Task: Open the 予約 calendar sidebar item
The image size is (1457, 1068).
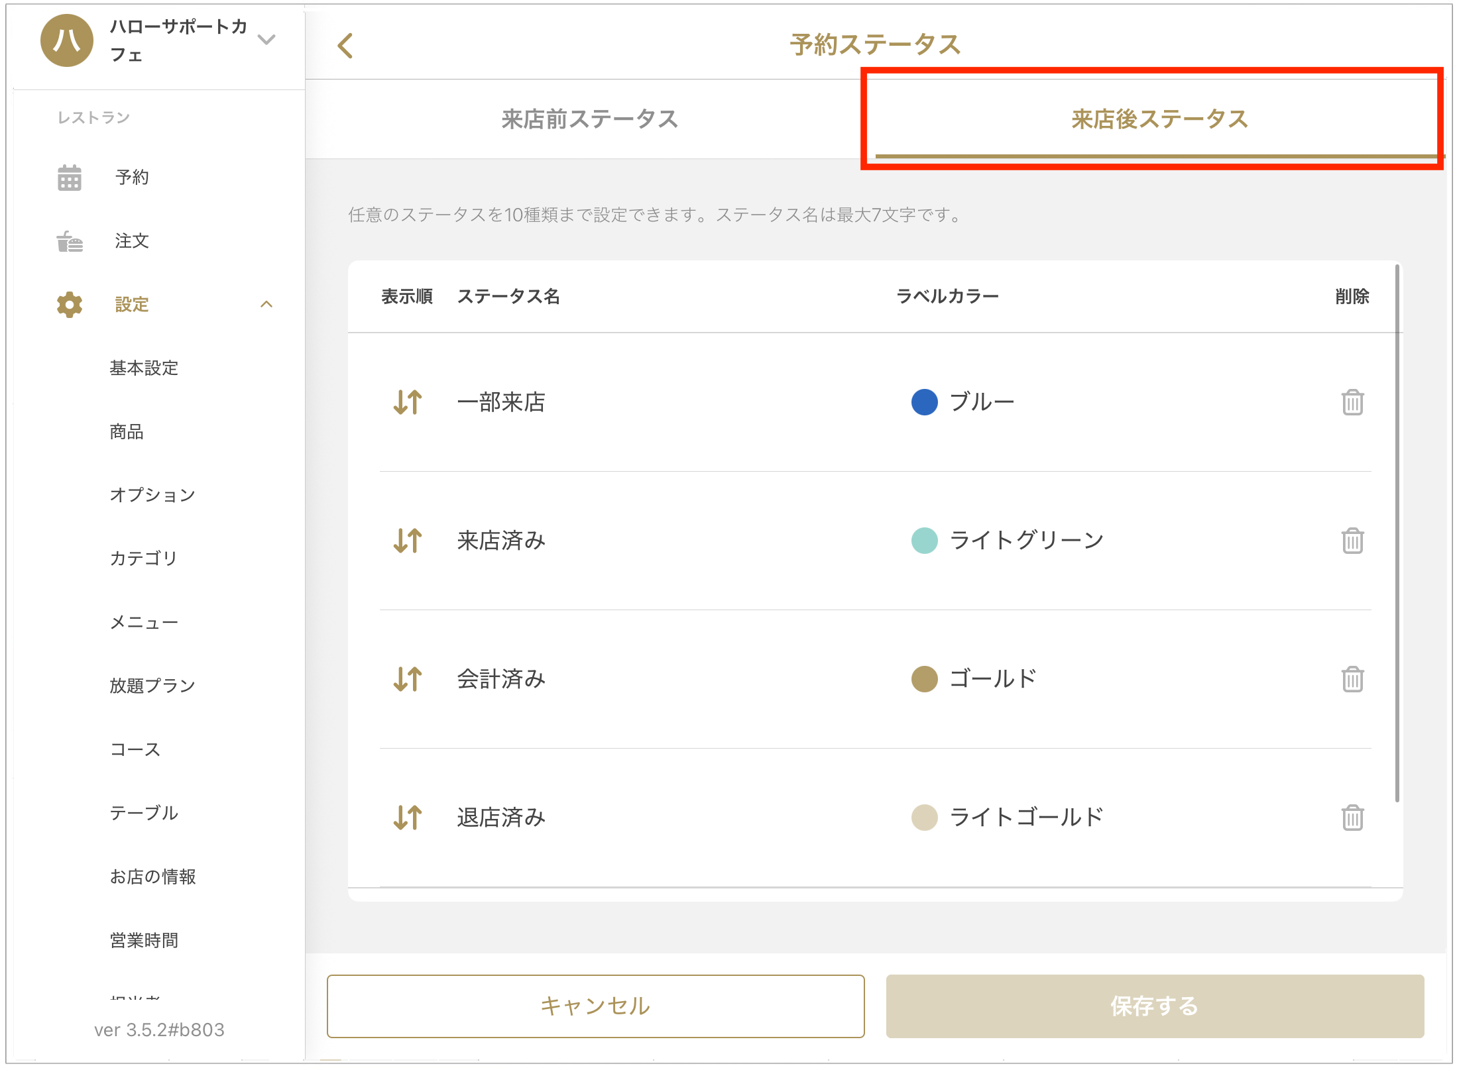Action: pos(131,178)
